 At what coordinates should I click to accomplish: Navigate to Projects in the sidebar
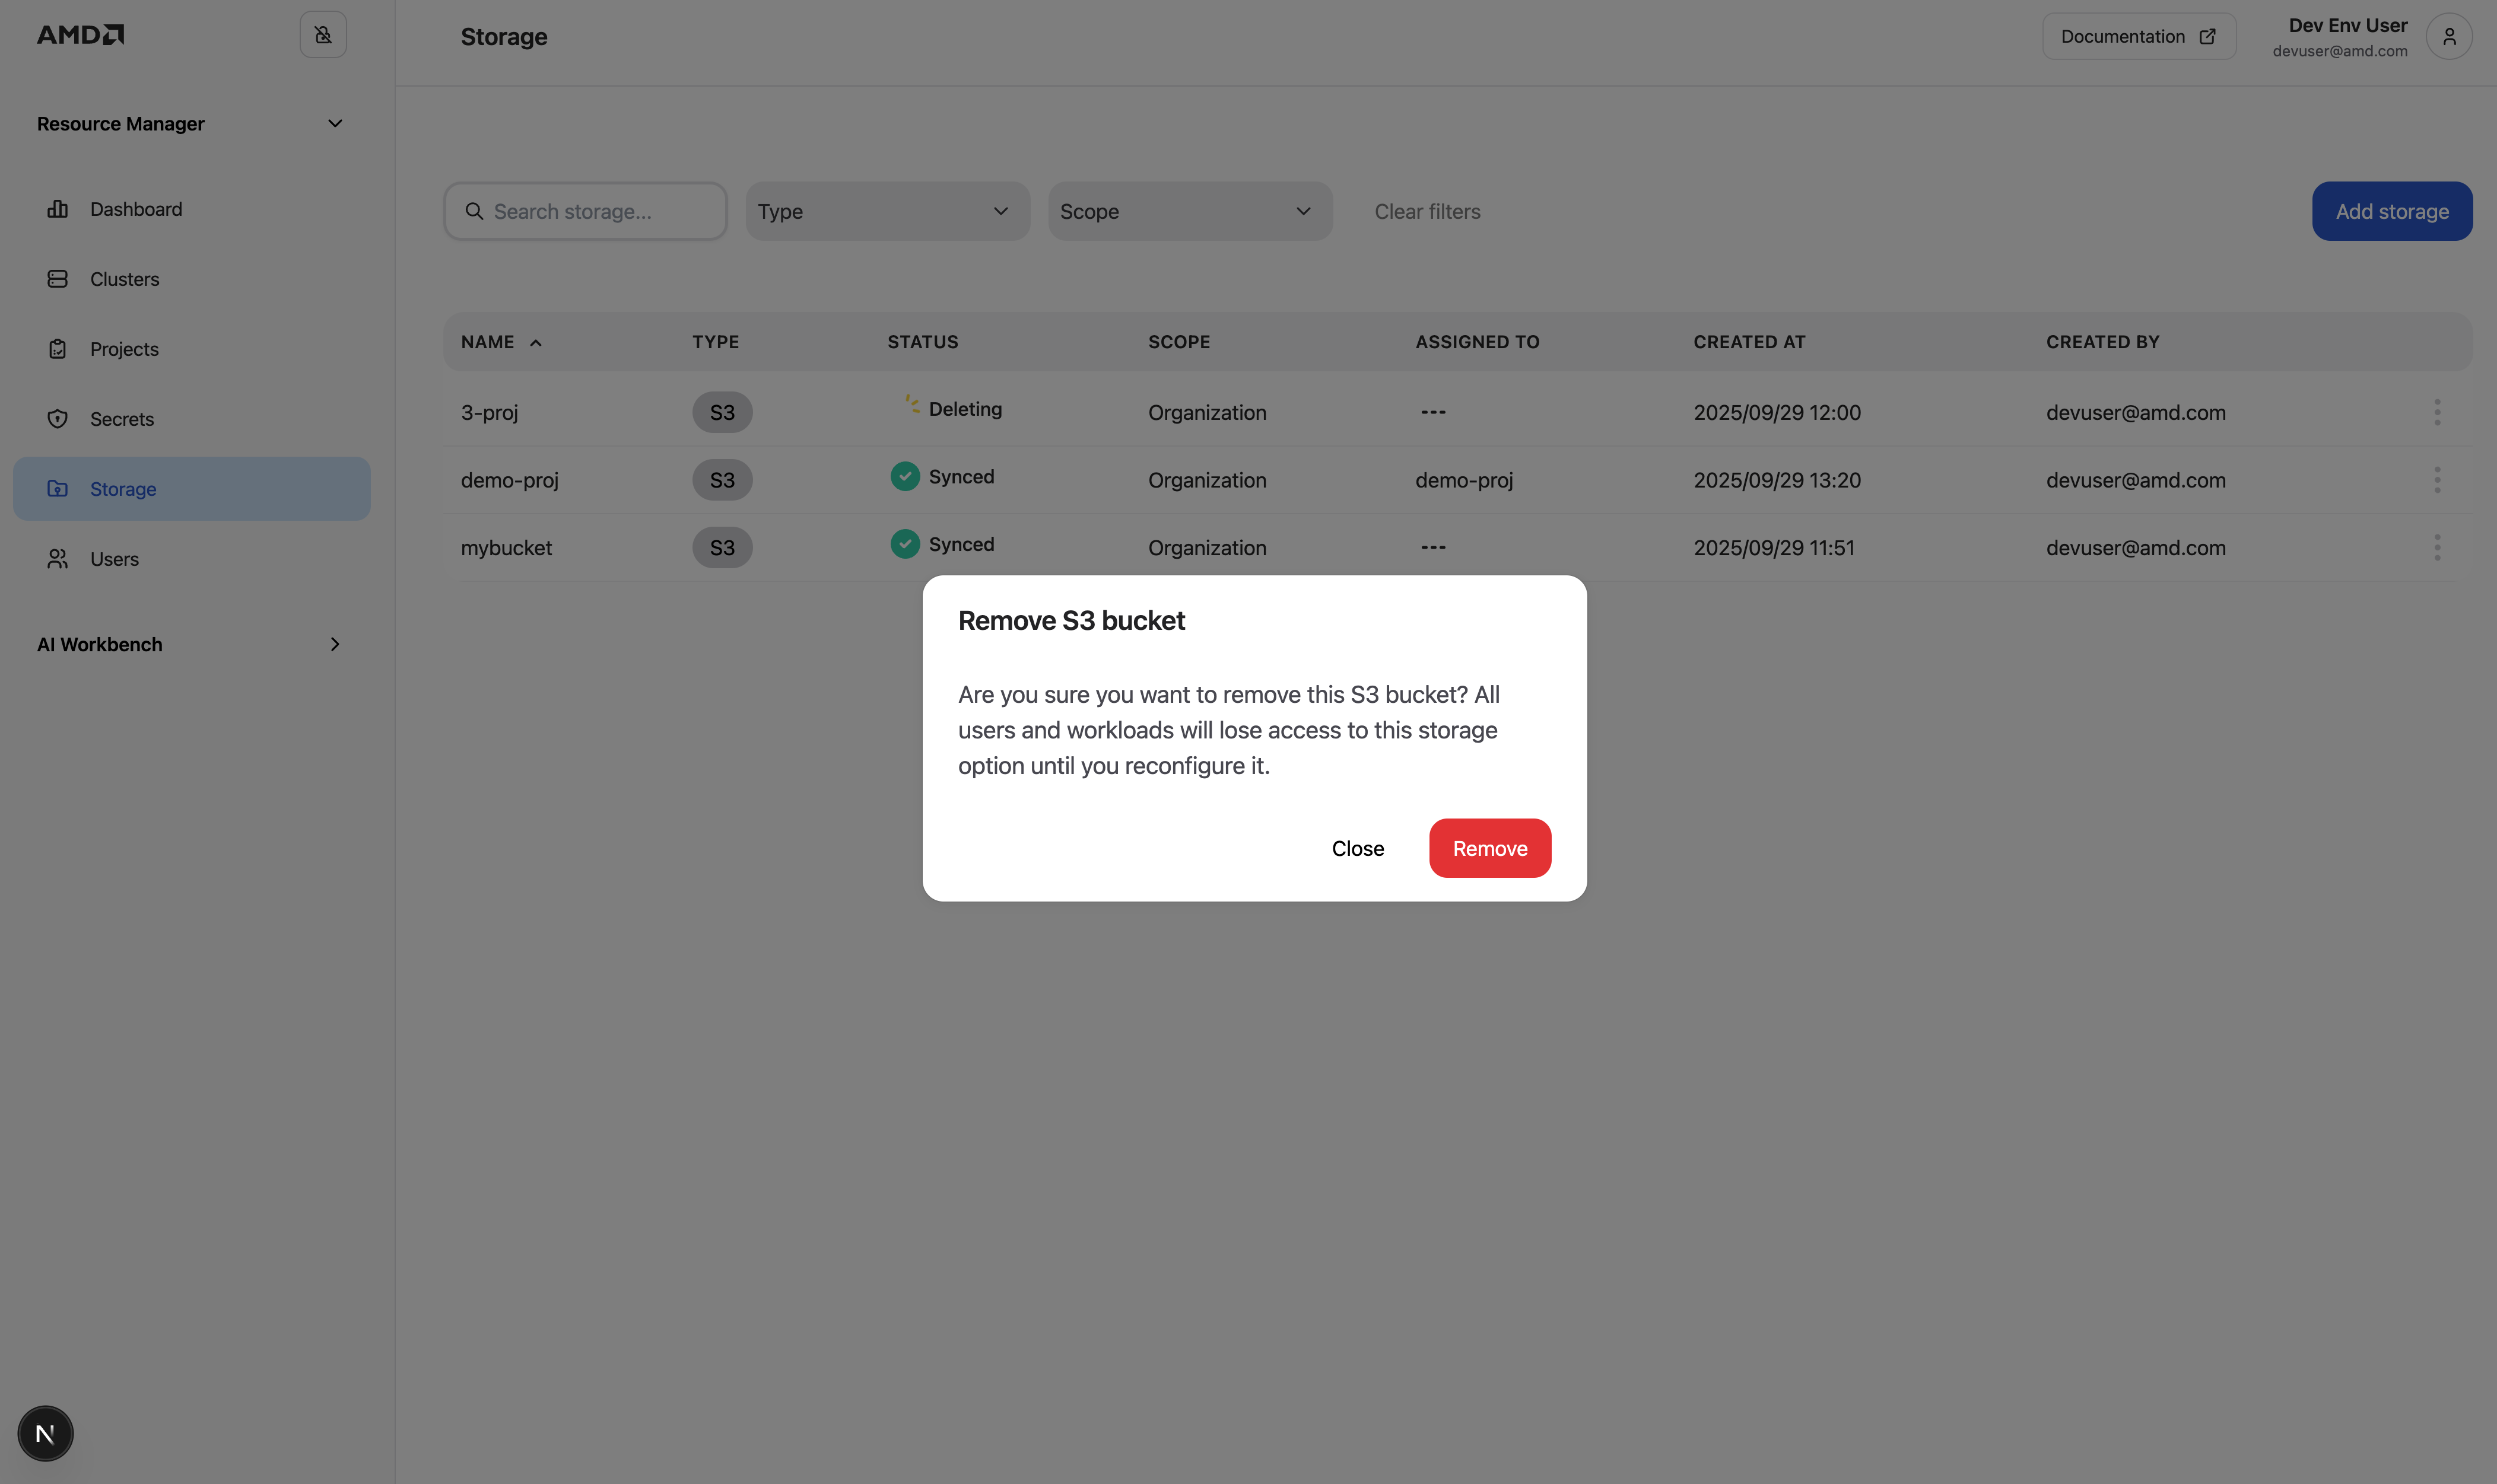point(123,349)
